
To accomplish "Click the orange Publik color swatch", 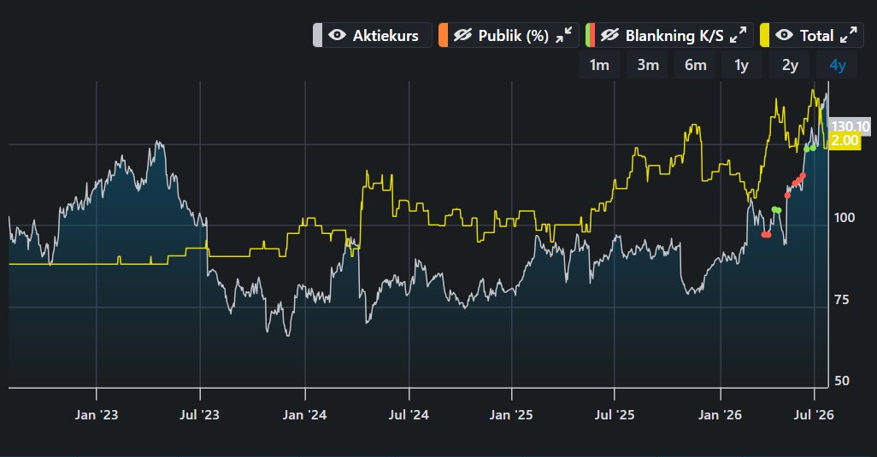I will [443, 35].
